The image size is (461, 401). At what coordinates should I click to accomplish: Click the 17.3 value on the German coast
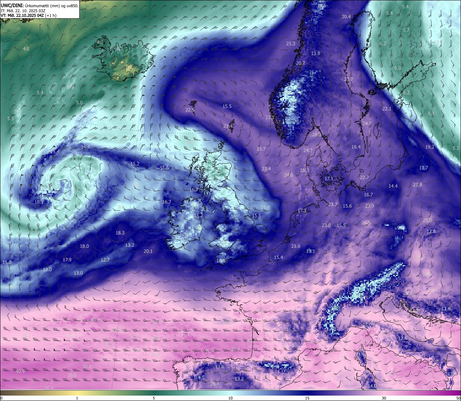click(302, 210)
